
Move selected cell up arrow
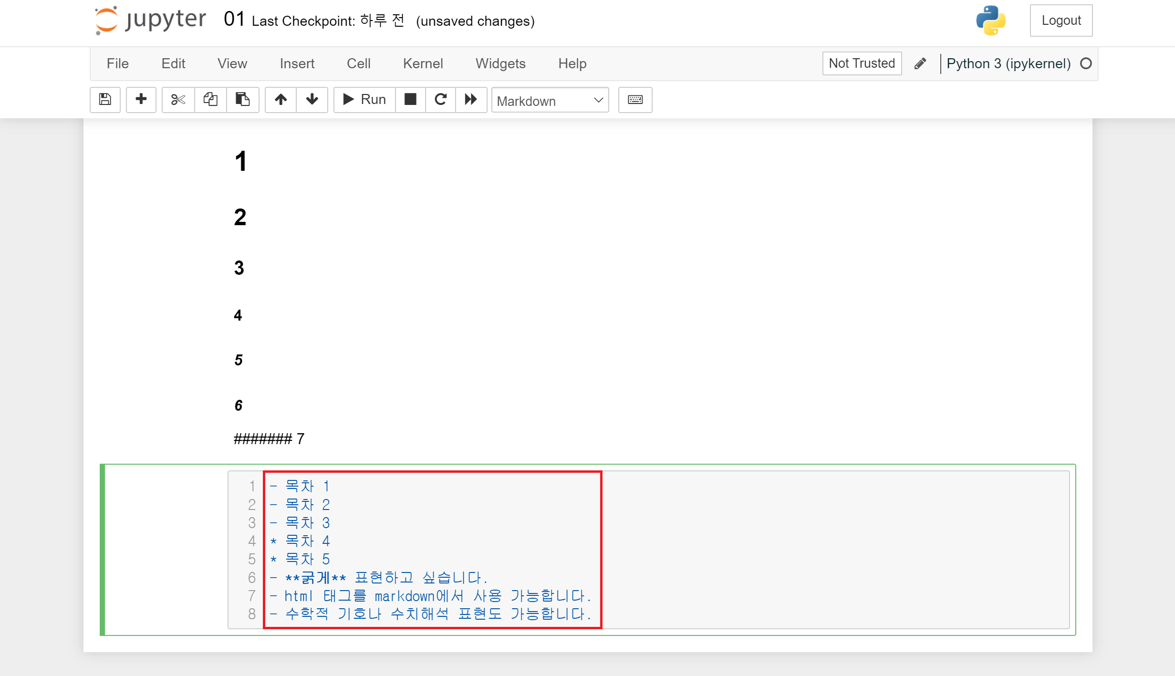point(281,99)
